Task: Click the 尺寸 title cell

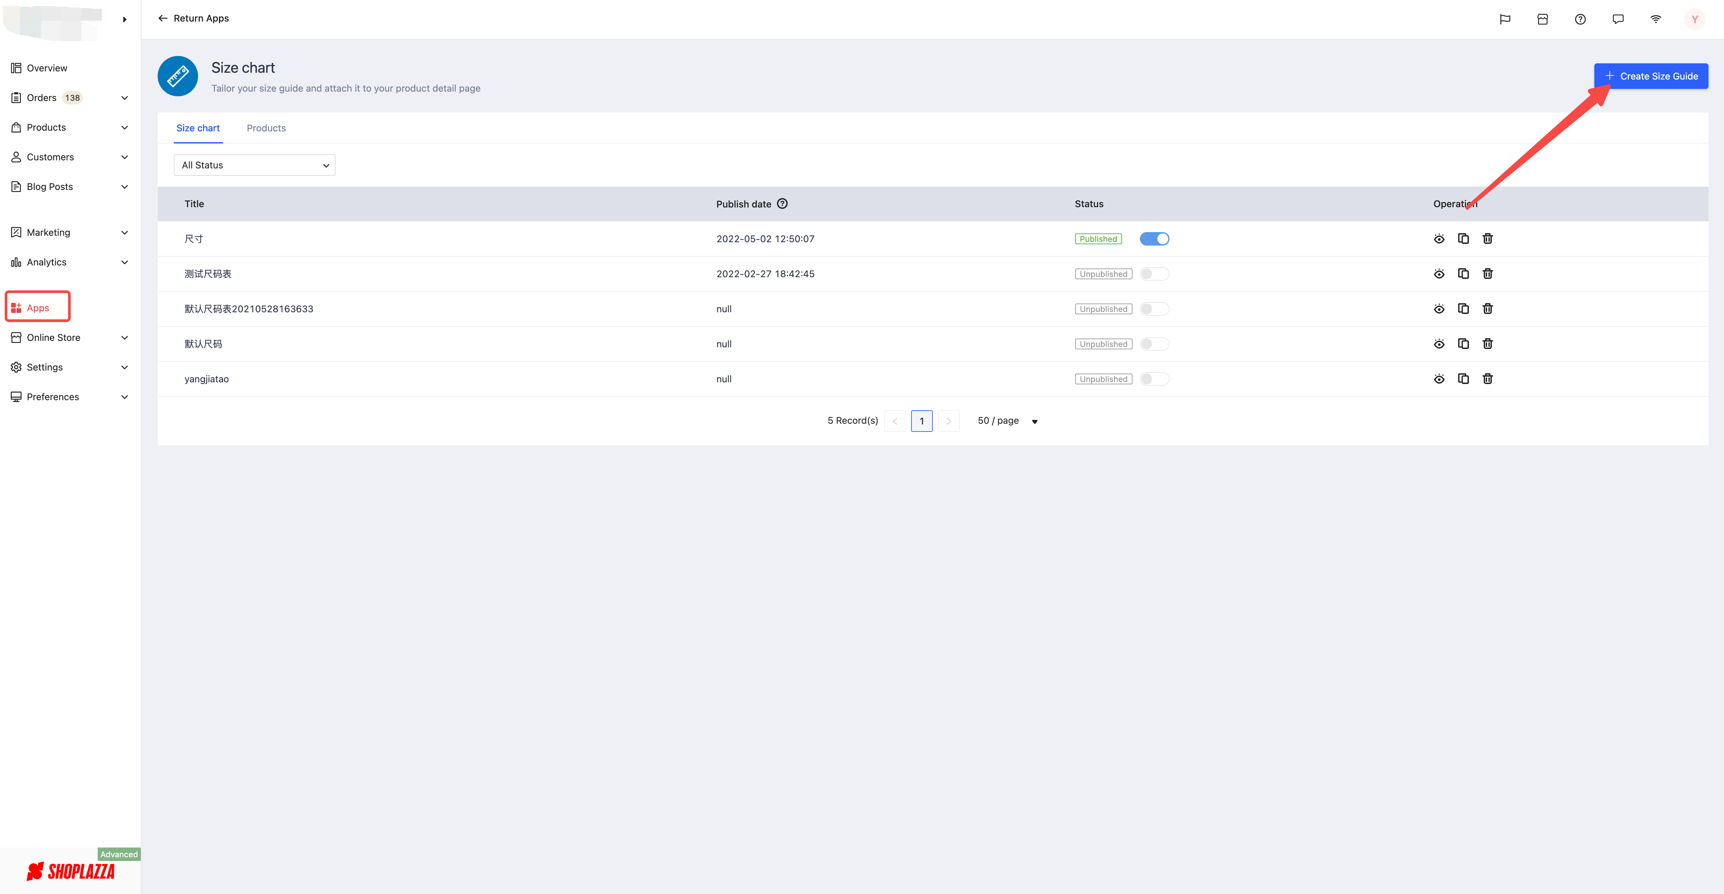Action: pos(194,239)
